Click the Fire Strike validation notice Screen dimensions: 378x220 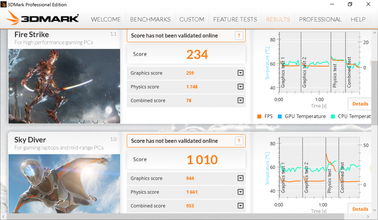point(186,36)
